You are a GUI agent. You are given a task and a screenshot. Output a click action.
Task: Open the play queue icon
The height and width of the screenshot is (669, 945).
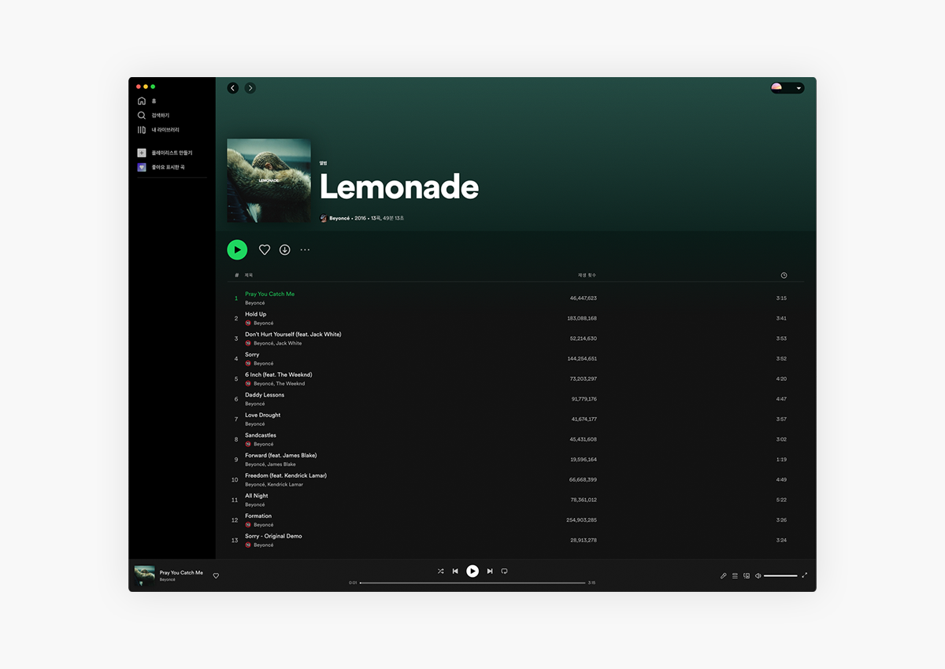(735, 575)
